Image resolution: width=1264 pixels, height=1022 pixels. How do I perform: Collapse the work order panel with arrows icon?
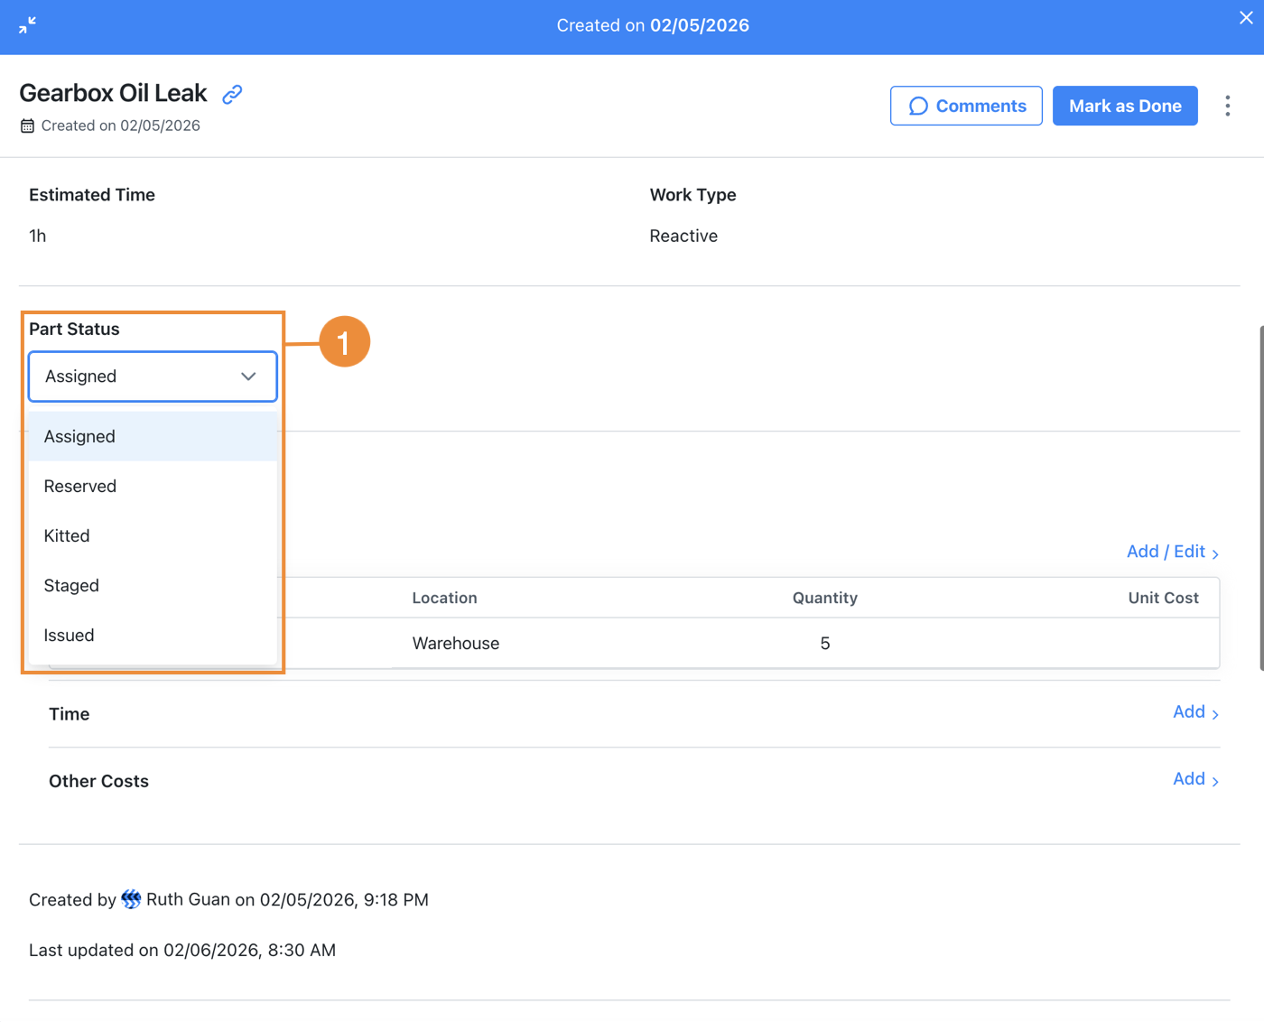pos(27,25)
